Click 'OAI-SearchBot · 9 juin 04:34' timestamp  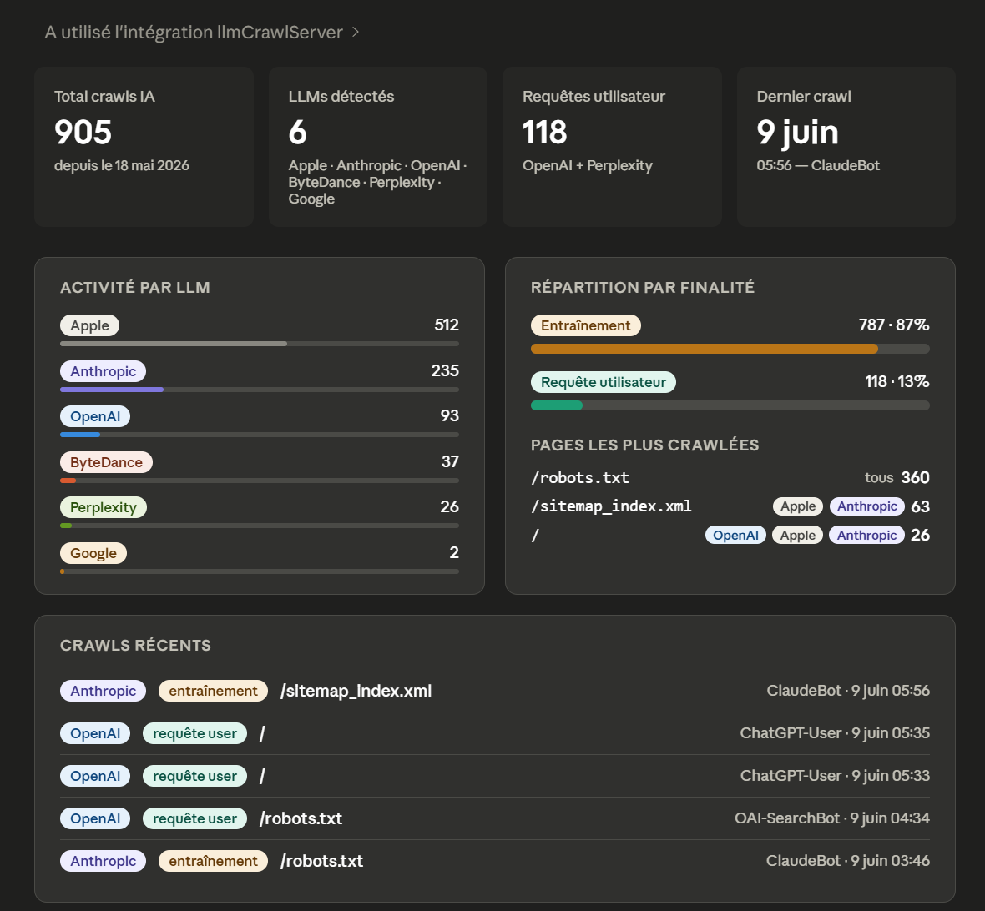832,818
